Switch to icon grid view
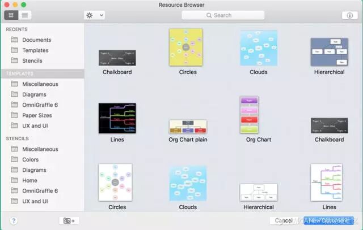Viewport: 363px width, 230px height. tap(11, 15)
